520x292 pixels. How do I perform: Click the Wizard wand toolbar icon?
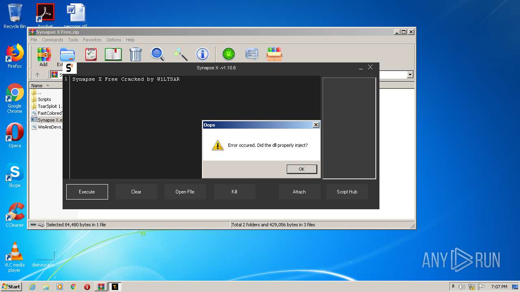(x=180, y=54)
